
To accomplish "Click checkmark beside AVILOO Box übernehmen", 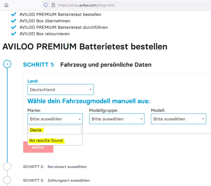I will coord(13,21).
